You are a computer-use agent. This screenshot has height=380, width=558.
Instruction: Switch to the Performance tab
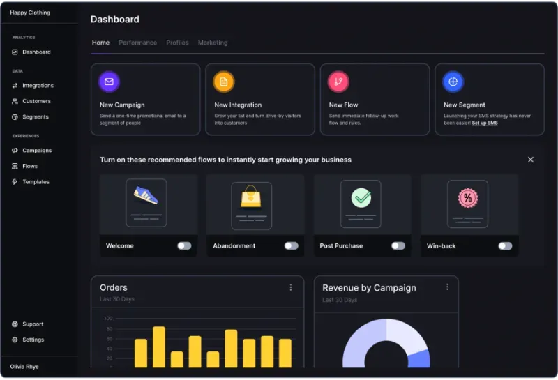tap(137, 43)
